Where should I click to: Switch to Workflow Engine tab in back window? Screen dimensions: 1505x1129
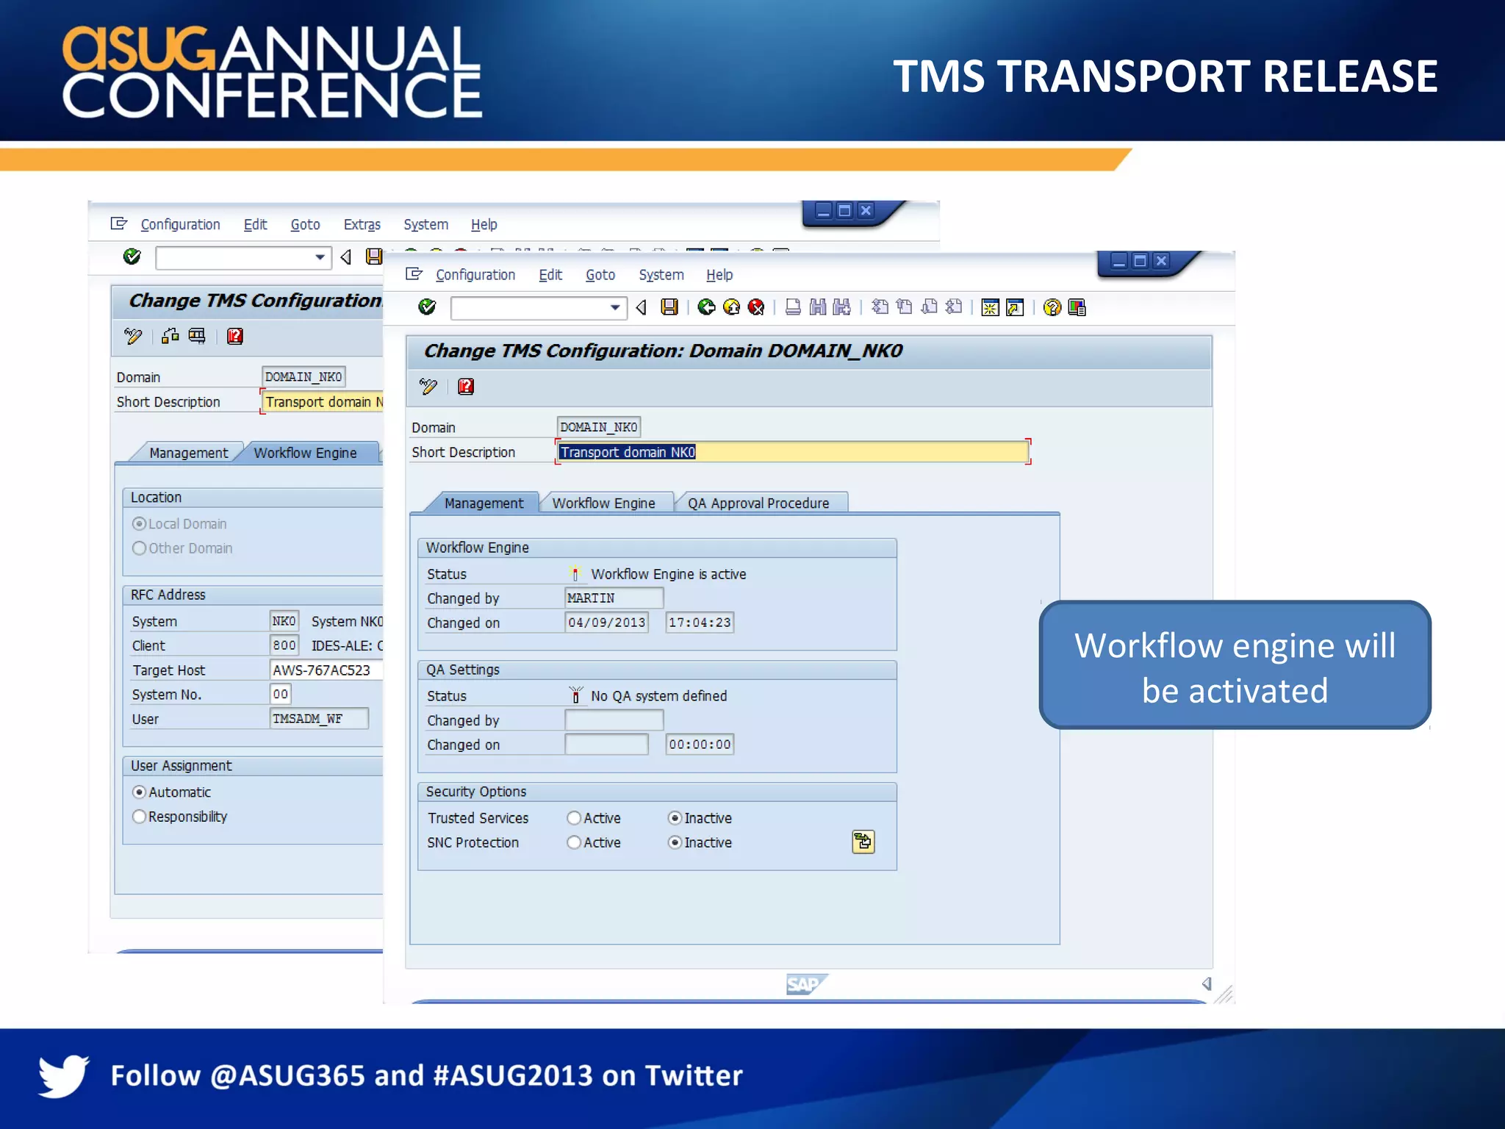point(306,453)
